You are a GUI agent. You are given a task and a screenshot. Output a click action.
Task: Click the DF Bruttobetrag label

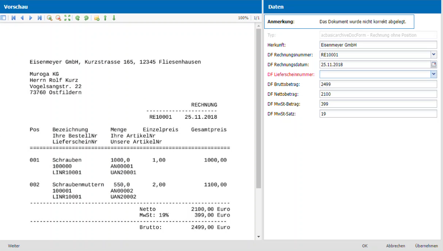coord(284,84)
